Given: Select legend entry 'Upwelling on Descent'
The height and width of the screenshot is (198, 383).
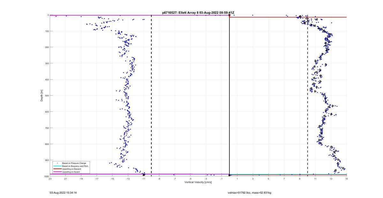Looking at the screenshot, I should coord(71,169).
